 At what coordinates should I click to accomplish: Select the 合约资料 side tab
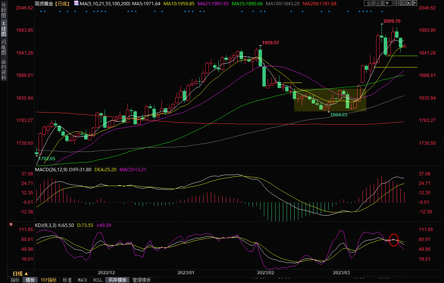point(3,70)
